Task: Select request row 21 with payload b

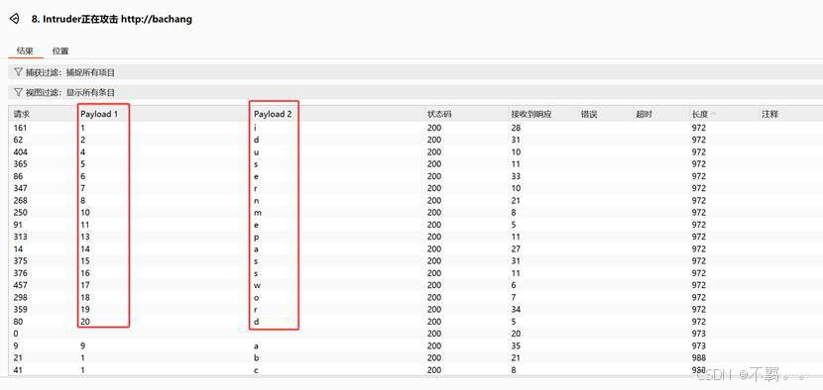Action: [415, 357]
